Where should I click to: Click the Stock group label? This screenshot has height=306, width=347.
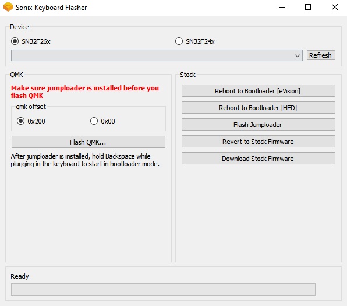coord(187,75)
